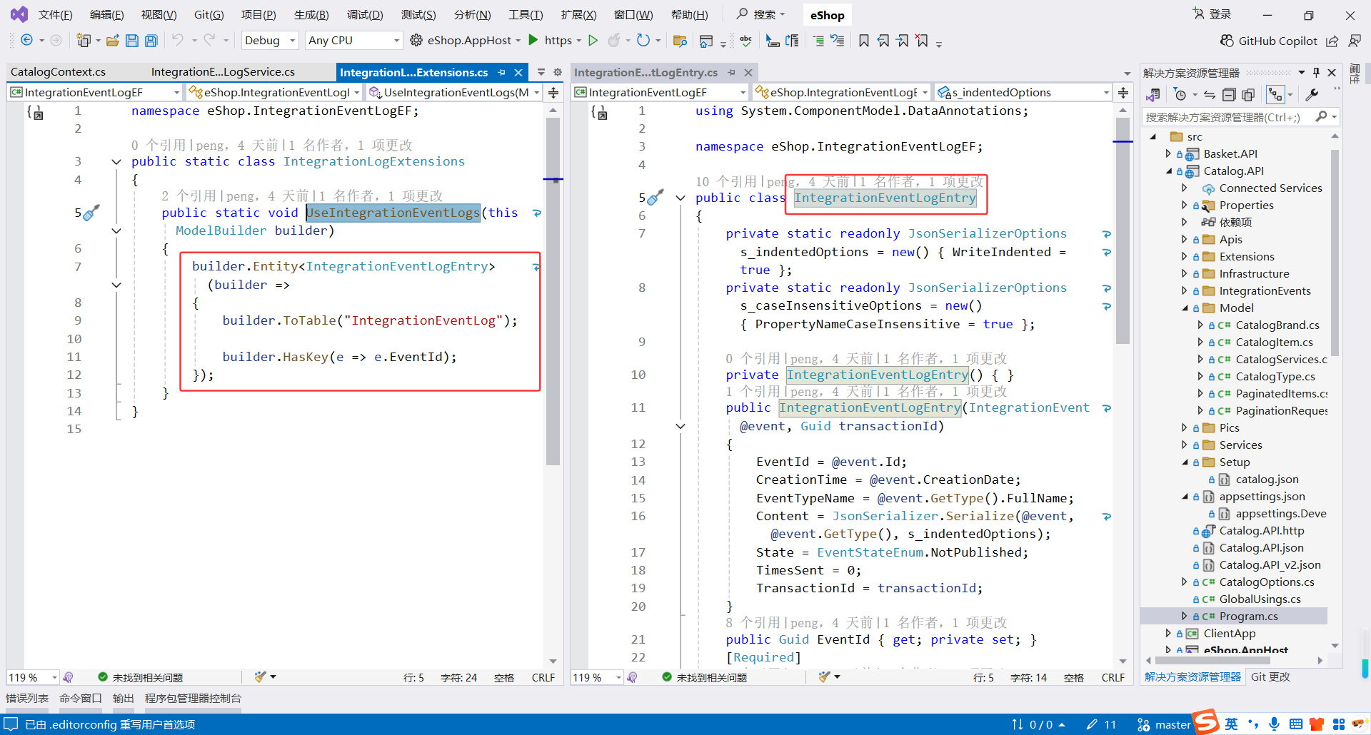Click the Save All toolbar icon

click(x=151, y=41)
